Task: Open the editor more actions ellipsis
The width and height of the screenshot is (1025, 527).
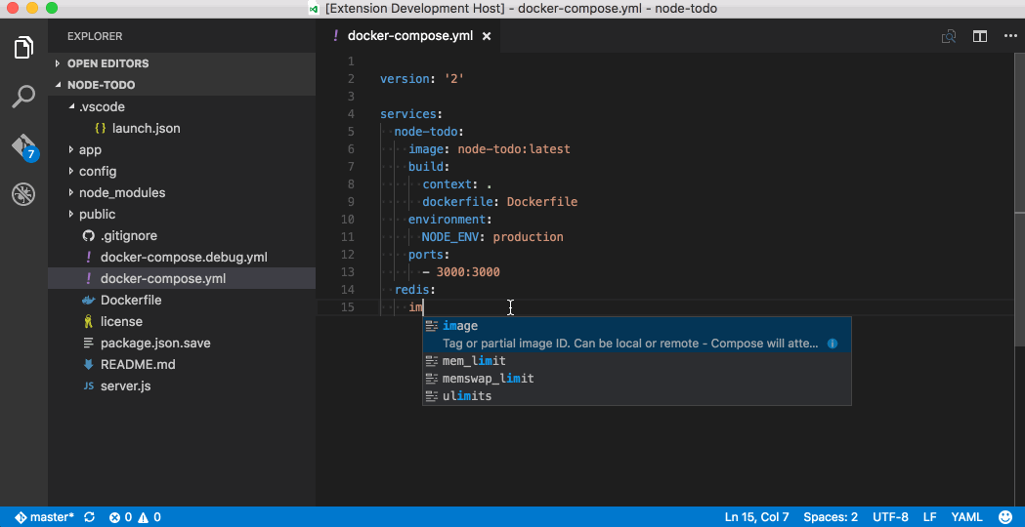Action: (x=1010, y=36)
